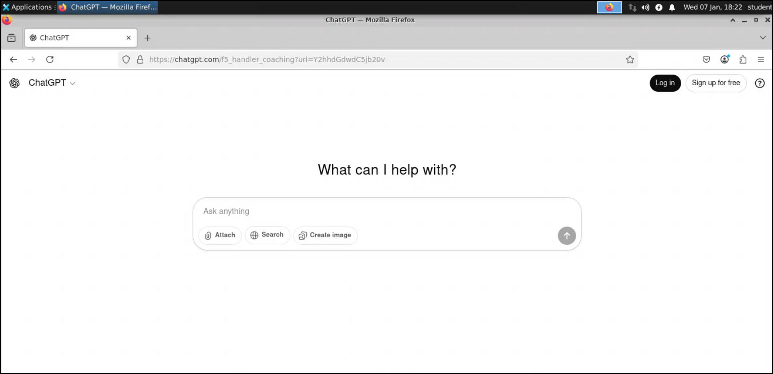Open Firefox account icon
The image size is (773, 374).
(725, 59)
